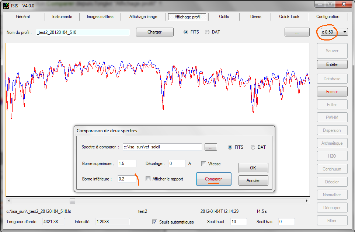The width and height of the screenshot is (355, 232).
Task: Confirm comparison with OK button
Action: 253,168
